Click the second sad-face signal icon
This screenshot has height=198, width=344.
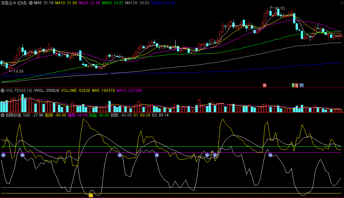pos(22,155)
